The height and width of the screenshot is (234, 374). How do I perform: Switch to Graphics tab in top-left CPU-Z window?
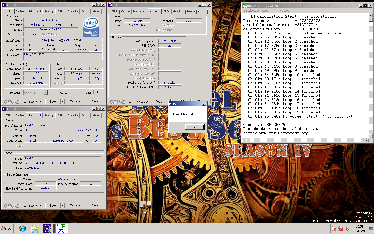point(73,11)
